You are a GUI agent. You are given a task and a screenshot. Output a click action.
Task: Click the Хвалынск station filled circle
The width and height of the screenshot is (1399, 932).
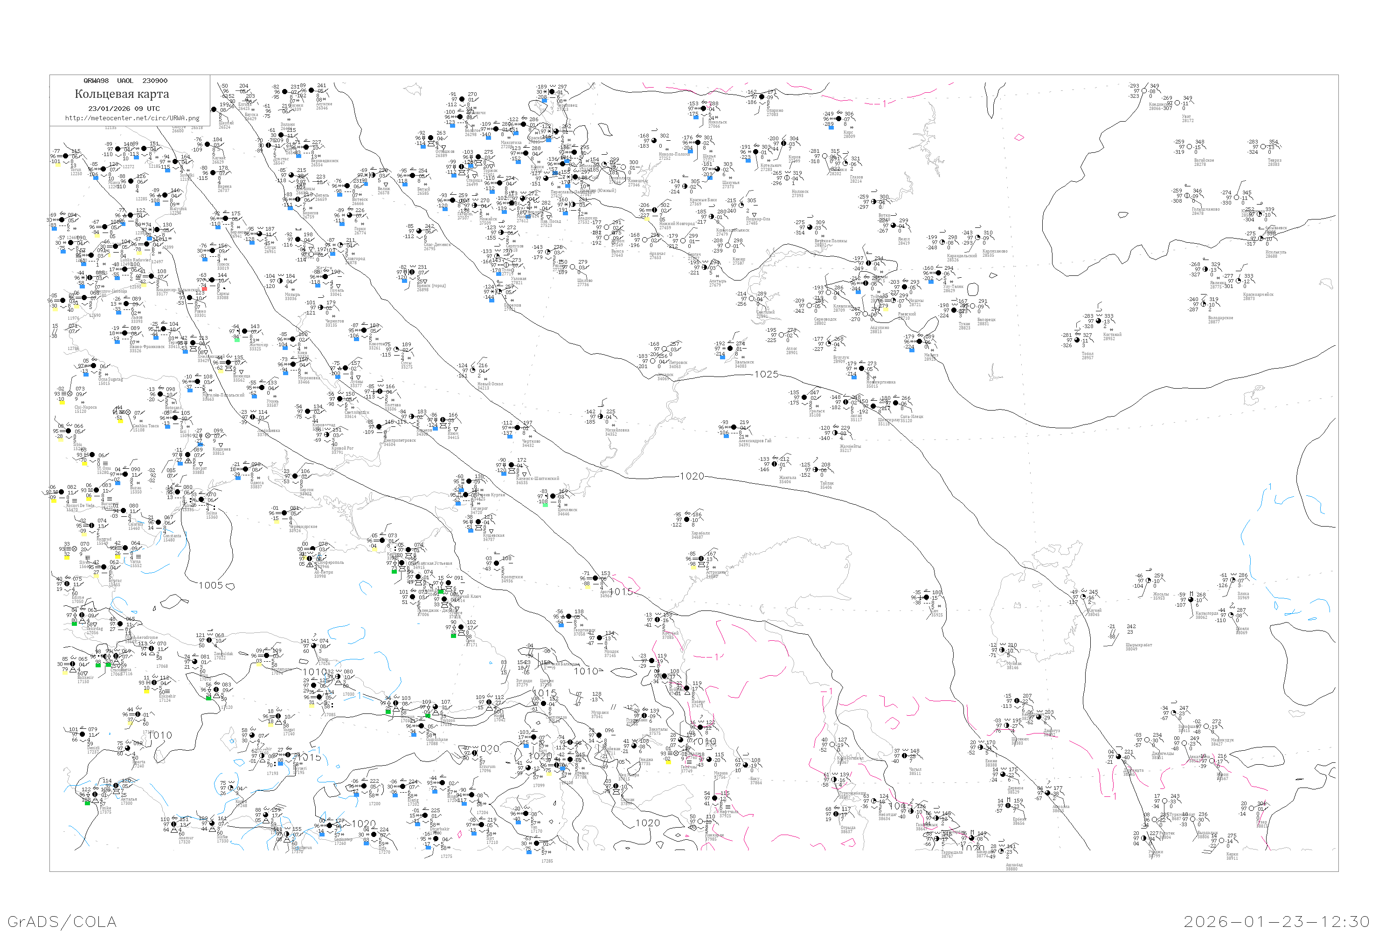(x=730, y=348)
